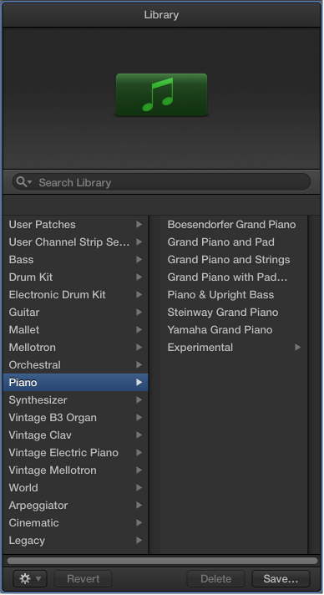
Task: Expand the Electronic Drum Kit arrow
Action: (x=139, y=294)
